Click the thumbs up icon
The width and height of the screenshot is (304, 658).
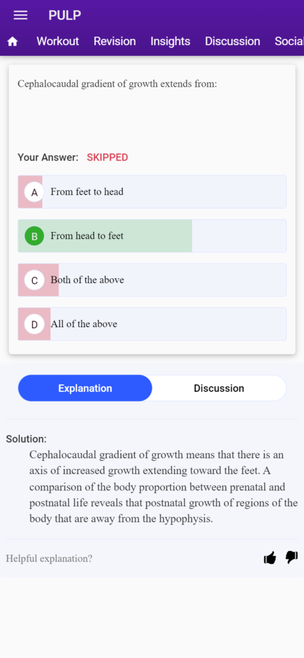270,558
